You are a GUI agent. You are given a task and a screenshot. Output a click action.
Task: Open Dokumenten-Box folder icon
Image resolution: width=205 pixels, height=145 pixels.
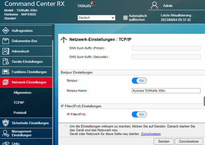pos(6,41)
